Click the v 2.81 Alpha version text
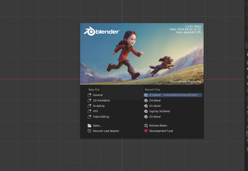The height and width of the screenshot is (171, 248). [193, 26]
